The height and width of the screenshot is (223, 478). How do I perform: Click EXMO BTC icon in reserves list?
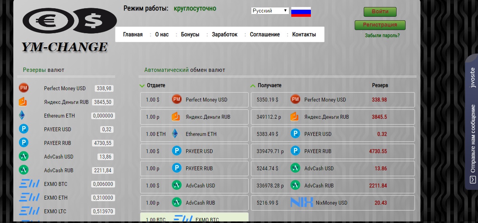pyautogui.click(x=29, y=184)
